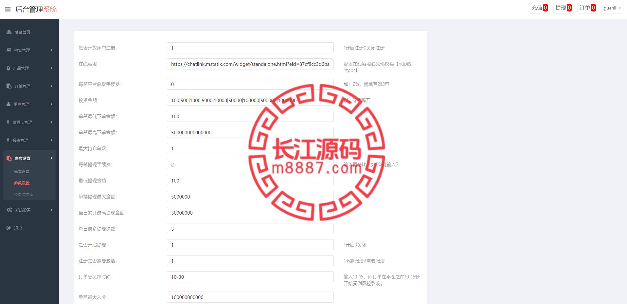Expand the 报表管理 arrow
The width and height of the screenshot is (627, 304).
click(52, 140)
